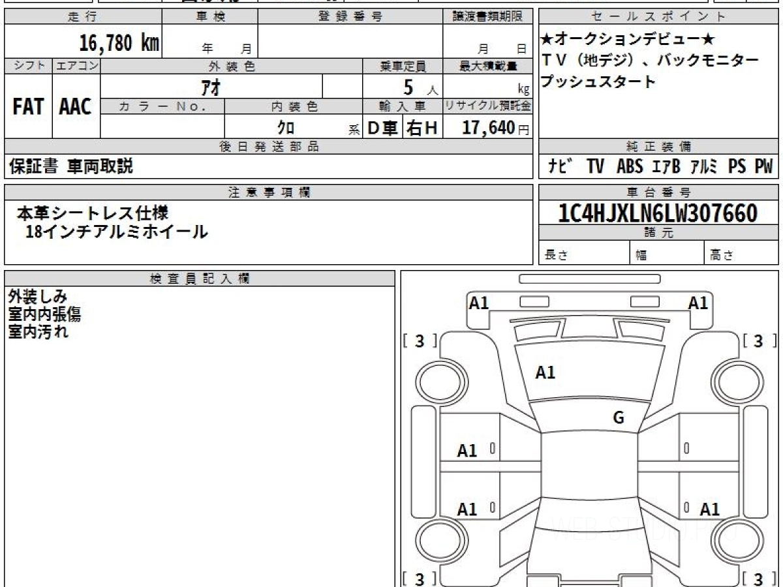783x587 pixels.
Task: Select the 保証書 車両取説 entry
Action: pos(71,166)
